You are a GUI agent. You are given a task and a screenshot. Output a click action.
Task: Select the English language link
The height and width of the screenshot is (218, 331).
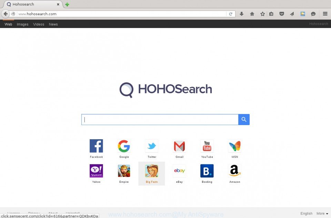point(306,214)
